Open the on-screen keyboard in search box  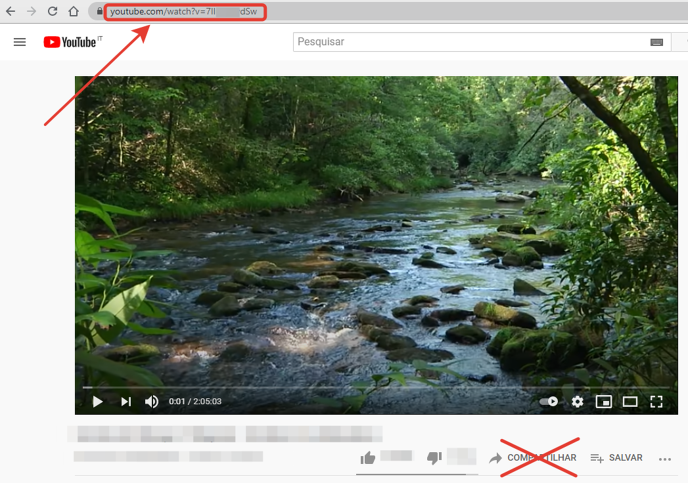point(656,42)
